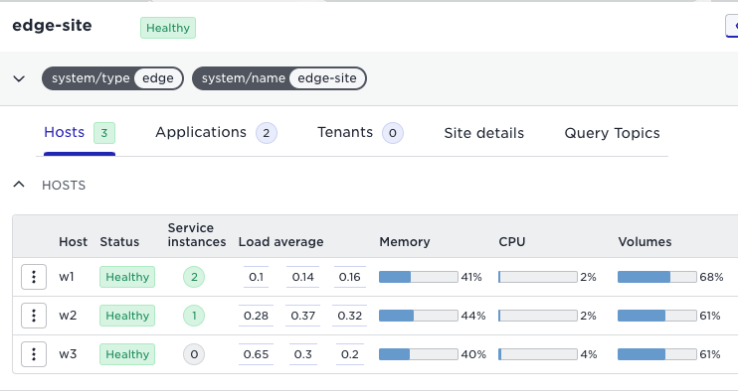Open the Site details tab

(x=483, y=133)
